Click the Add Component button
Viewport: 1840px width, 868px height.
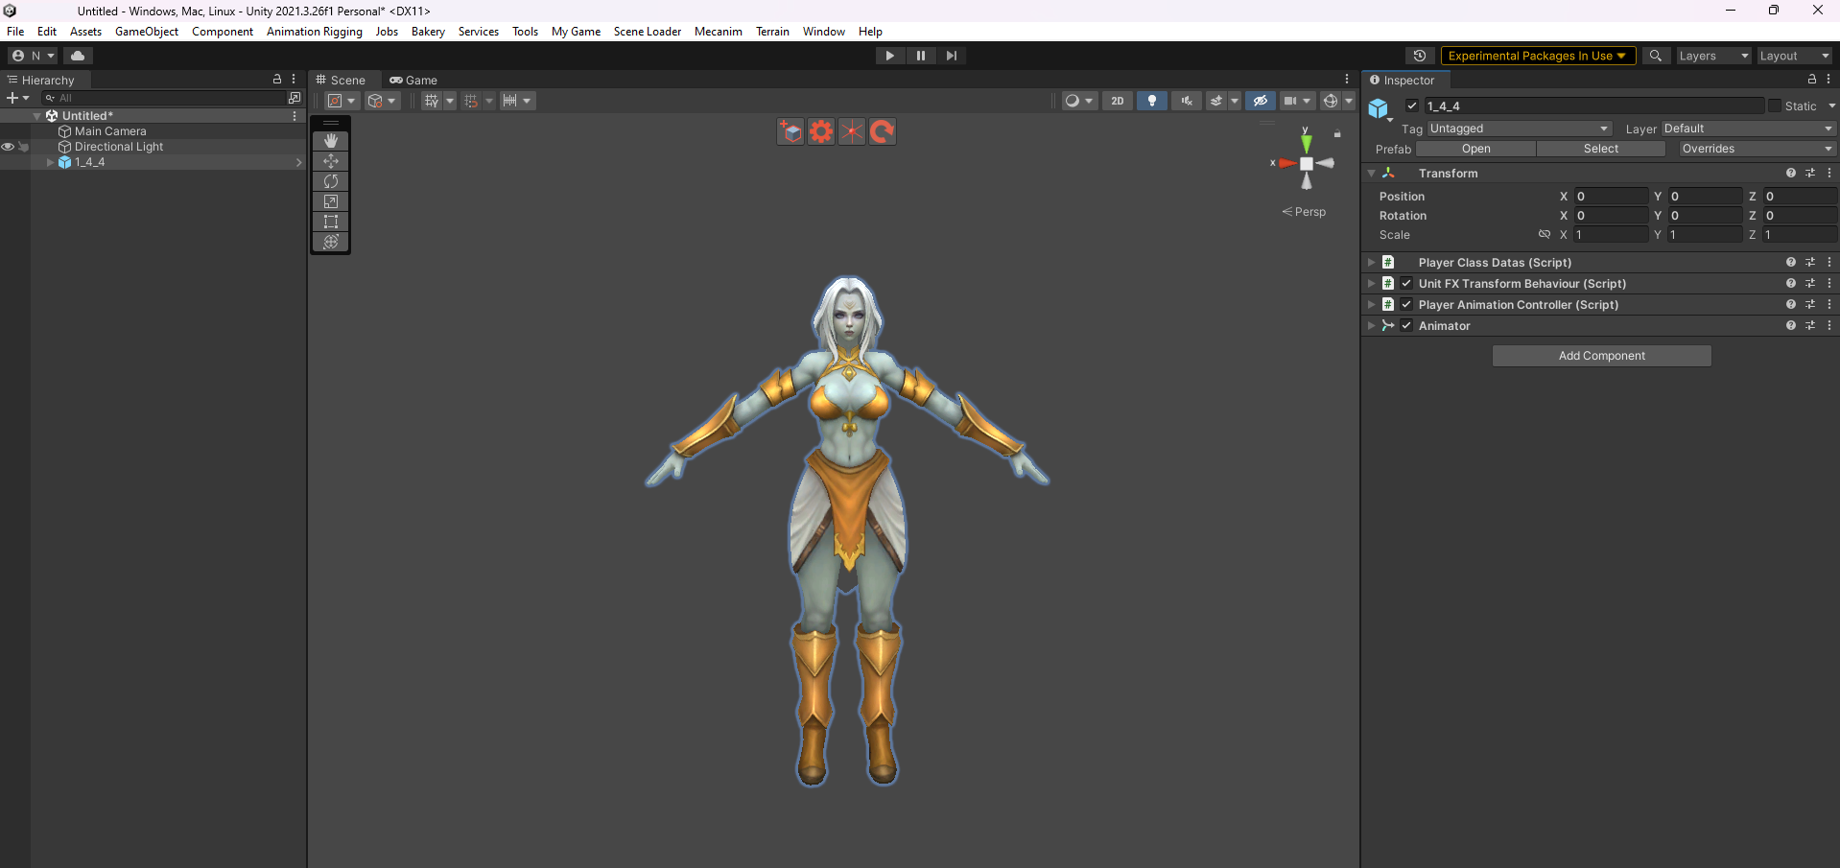point(1602,356)
